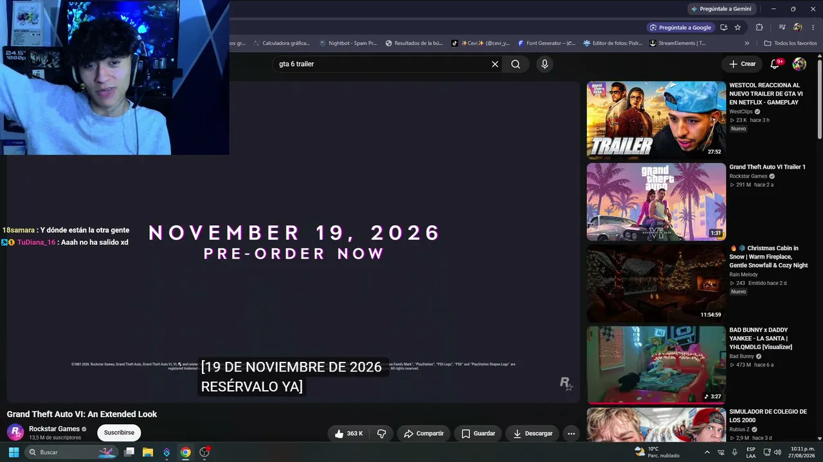823x462 pixels.
Task: Open the taskbar clock and date
Action: 802,452
